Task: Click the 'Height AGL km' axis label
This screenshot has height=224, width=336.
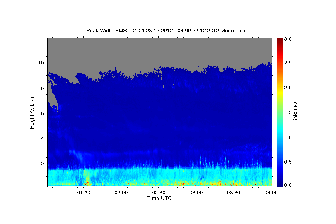Action: tap(32, 112)
